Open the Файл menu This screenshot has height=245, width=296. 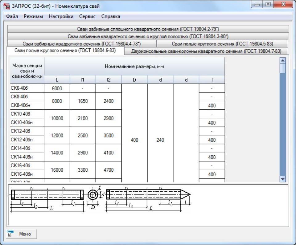click(12, 16)
